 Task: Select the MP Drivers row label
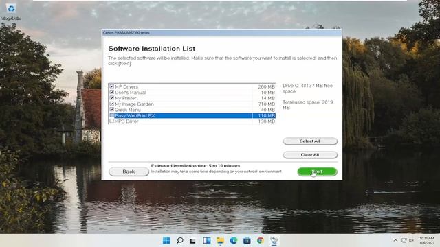pyautogui.click(x=126, y=86)
